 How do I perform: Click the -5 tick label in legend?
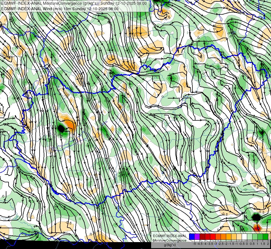194,244
